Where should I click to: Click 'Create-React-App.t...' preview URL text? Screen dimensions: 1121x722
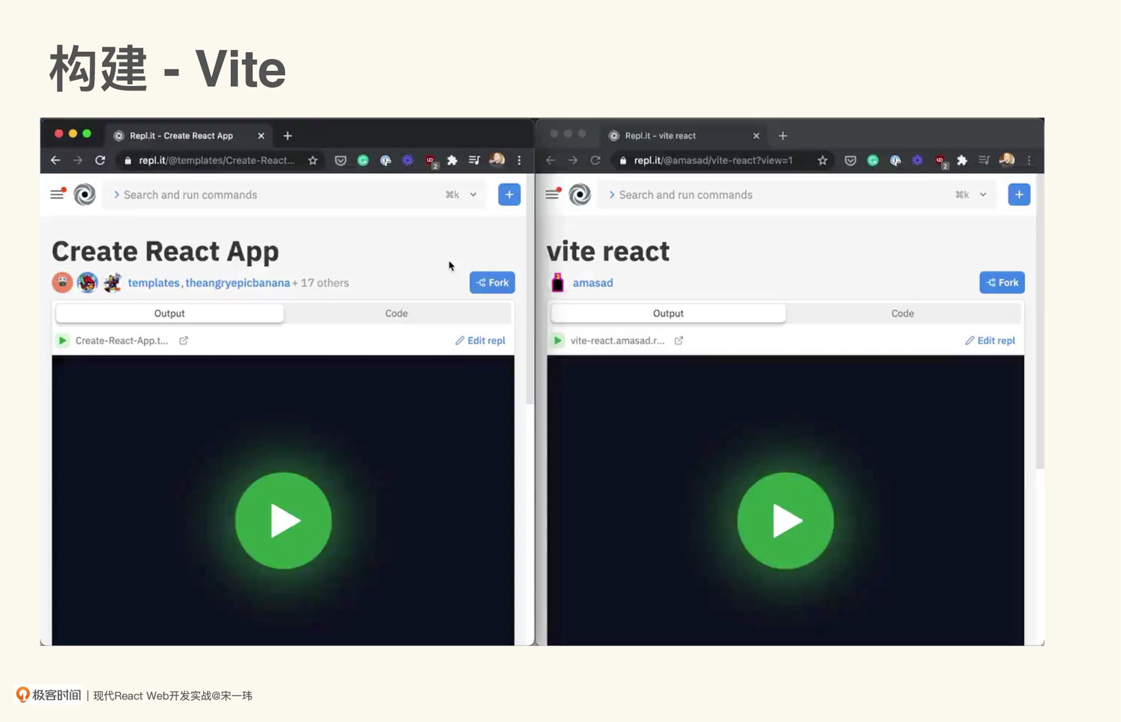coord(122,340)
